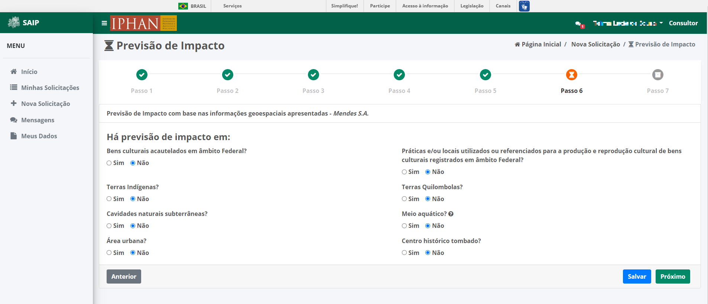The image size is (708, 304).
Task: Select Sim for Cavidades naturais subterrâneas
Action: (x=109, y=226)
